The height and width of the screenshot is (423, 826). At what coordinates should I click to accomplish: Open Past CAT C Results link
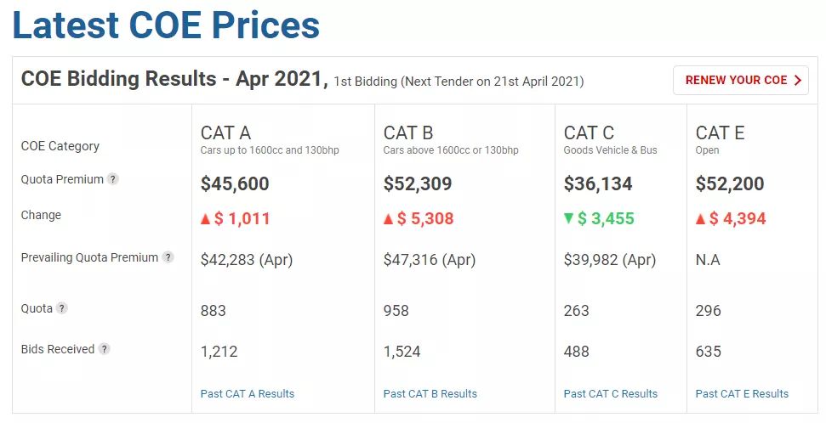(x=611, y=394)
